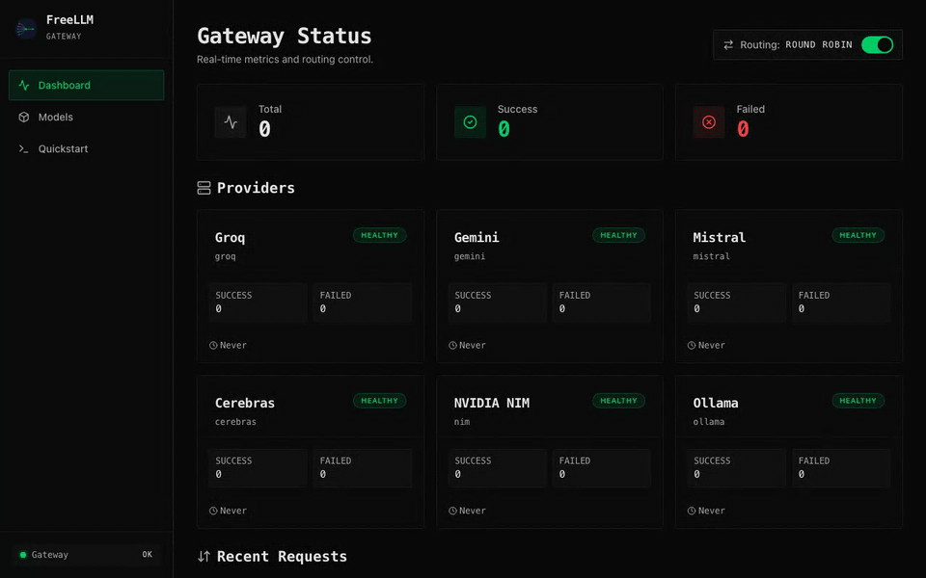Click the SUCCESS counter on Ollama card
Screen dimensions: 926x578
(736, 467)
